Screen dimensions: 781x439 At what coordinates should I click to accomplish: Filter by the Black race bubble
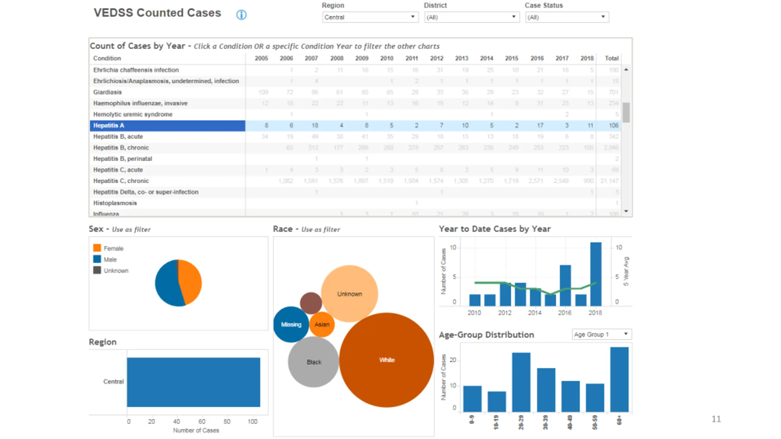point(313,362)
